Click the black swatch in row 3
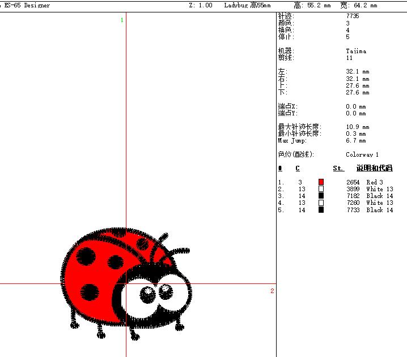This screenshot has height=357, width=407. point(321,196)
